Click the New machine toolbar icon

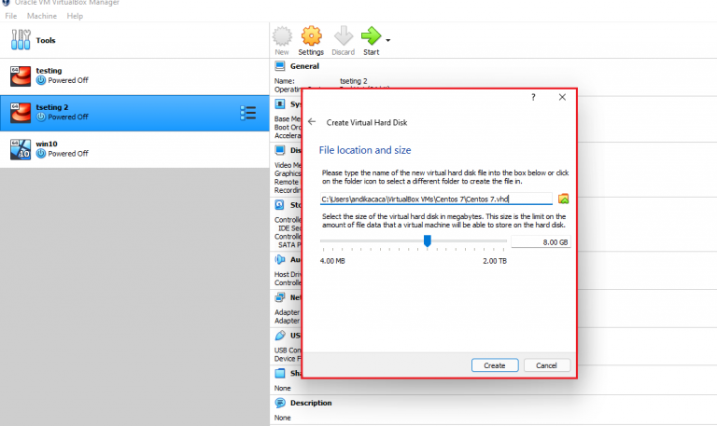282,36
